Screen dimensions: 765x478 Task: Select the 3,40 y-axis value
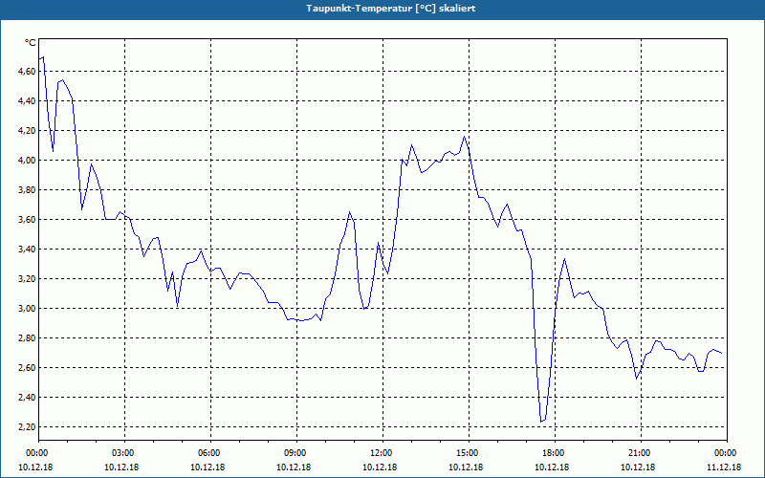[27, 250]
